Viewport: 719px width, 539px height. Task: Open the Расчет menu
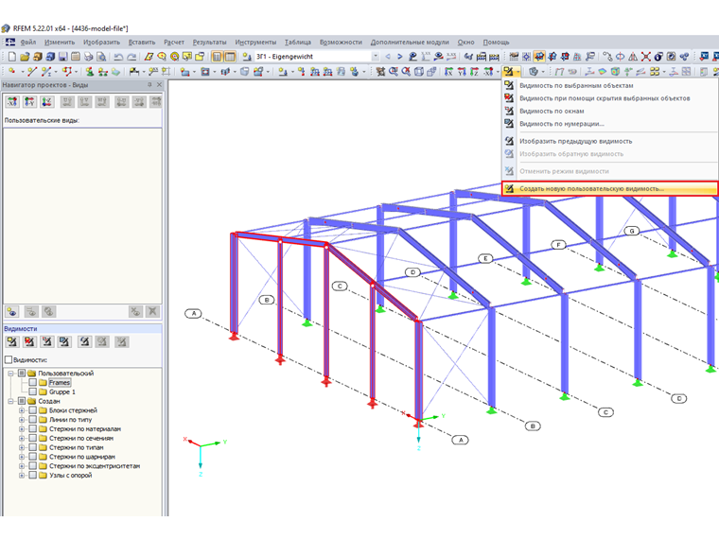174,43
